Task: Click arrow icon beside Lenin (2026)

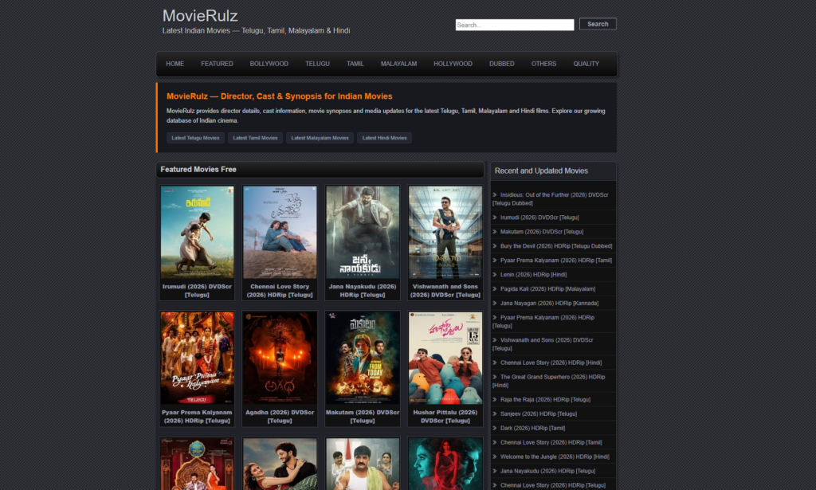Action: pyautogui.click(x=495, y=275)
